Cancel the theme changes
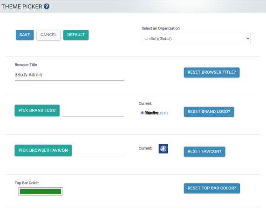Viewport: 266px width, 210px height. click(48, 35)
